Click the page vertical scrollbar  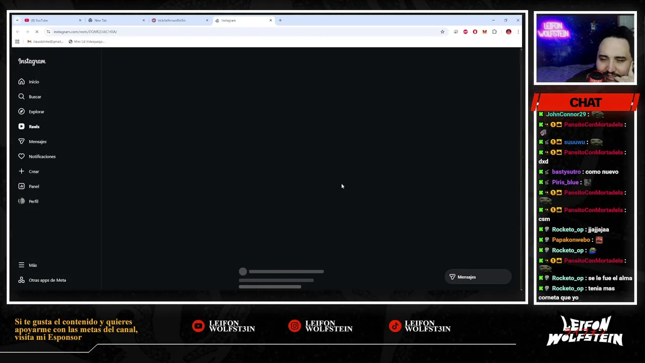(x=521, y=170)
